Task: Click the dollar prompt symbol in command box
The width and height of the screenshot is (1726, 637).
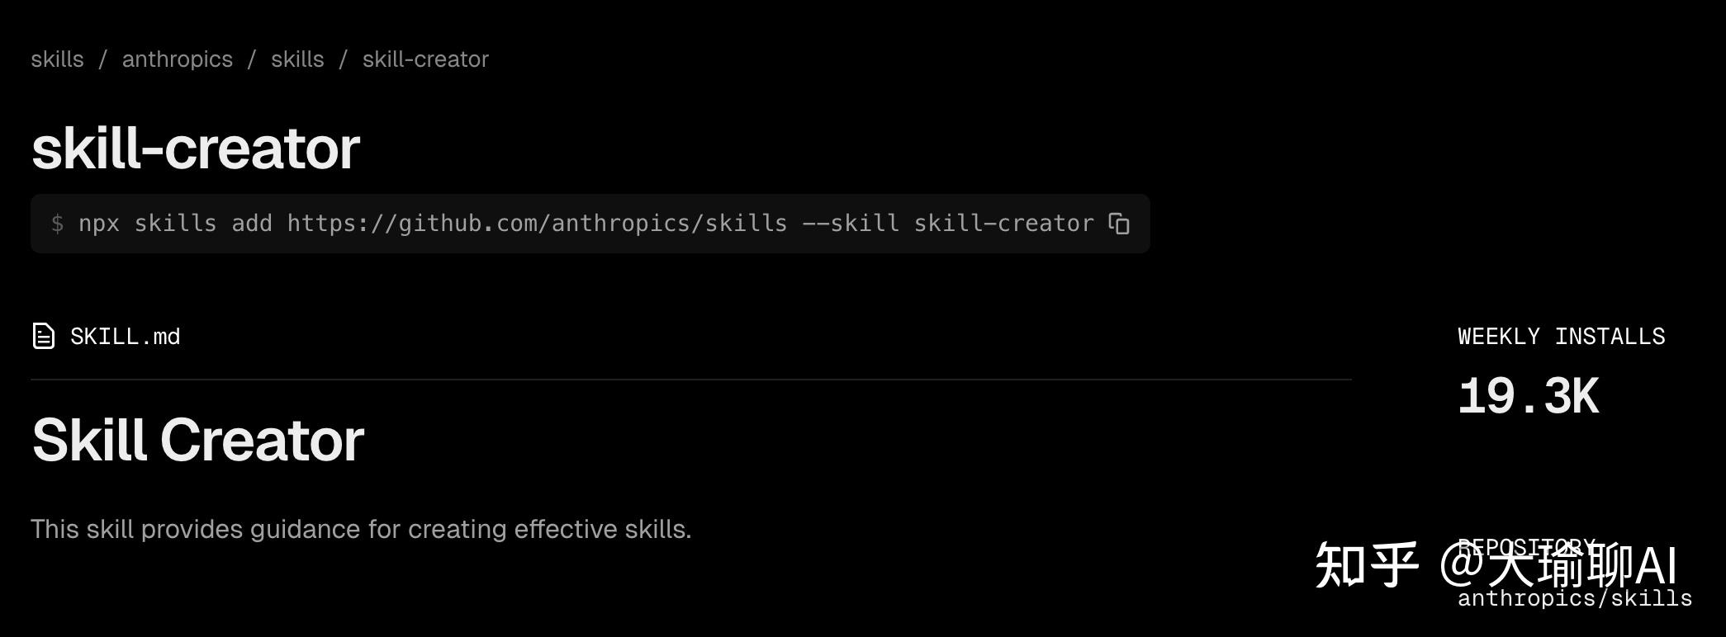Action: click(58, 224)
